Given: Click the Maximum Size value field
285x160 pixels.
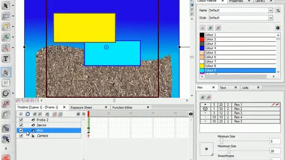Looking at the screenshot, I should point(275,151).
